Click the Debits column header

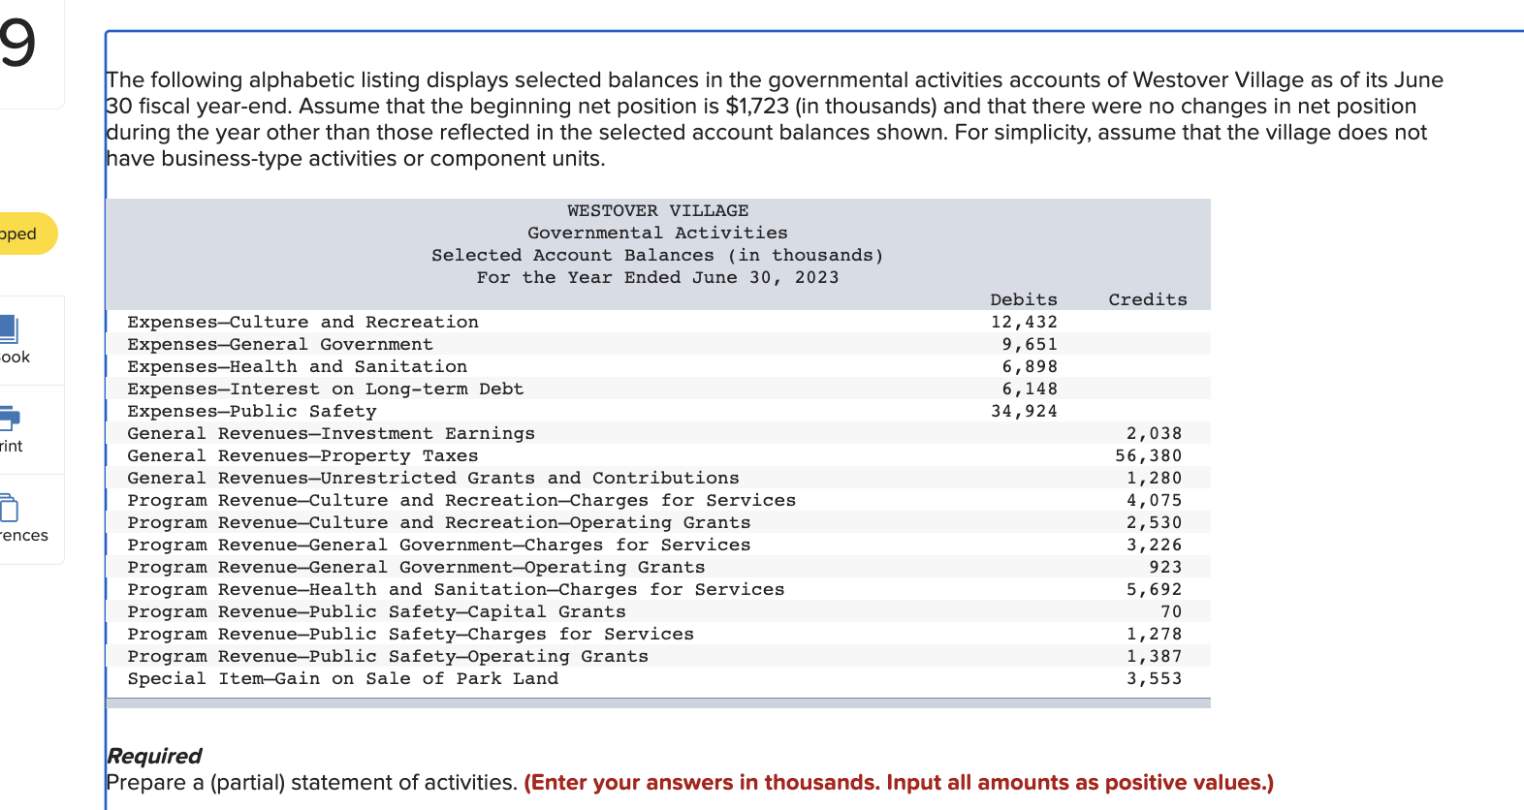pos(1024,299)
